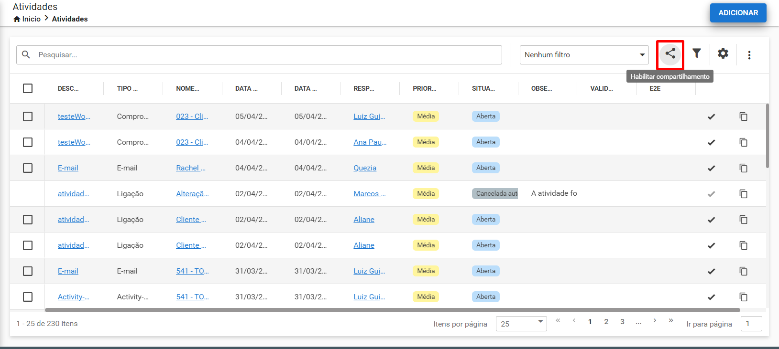Check the Rachel E-mail row checkbox
779x349 pixels.
pyautogui.click(x=28, y=168)
